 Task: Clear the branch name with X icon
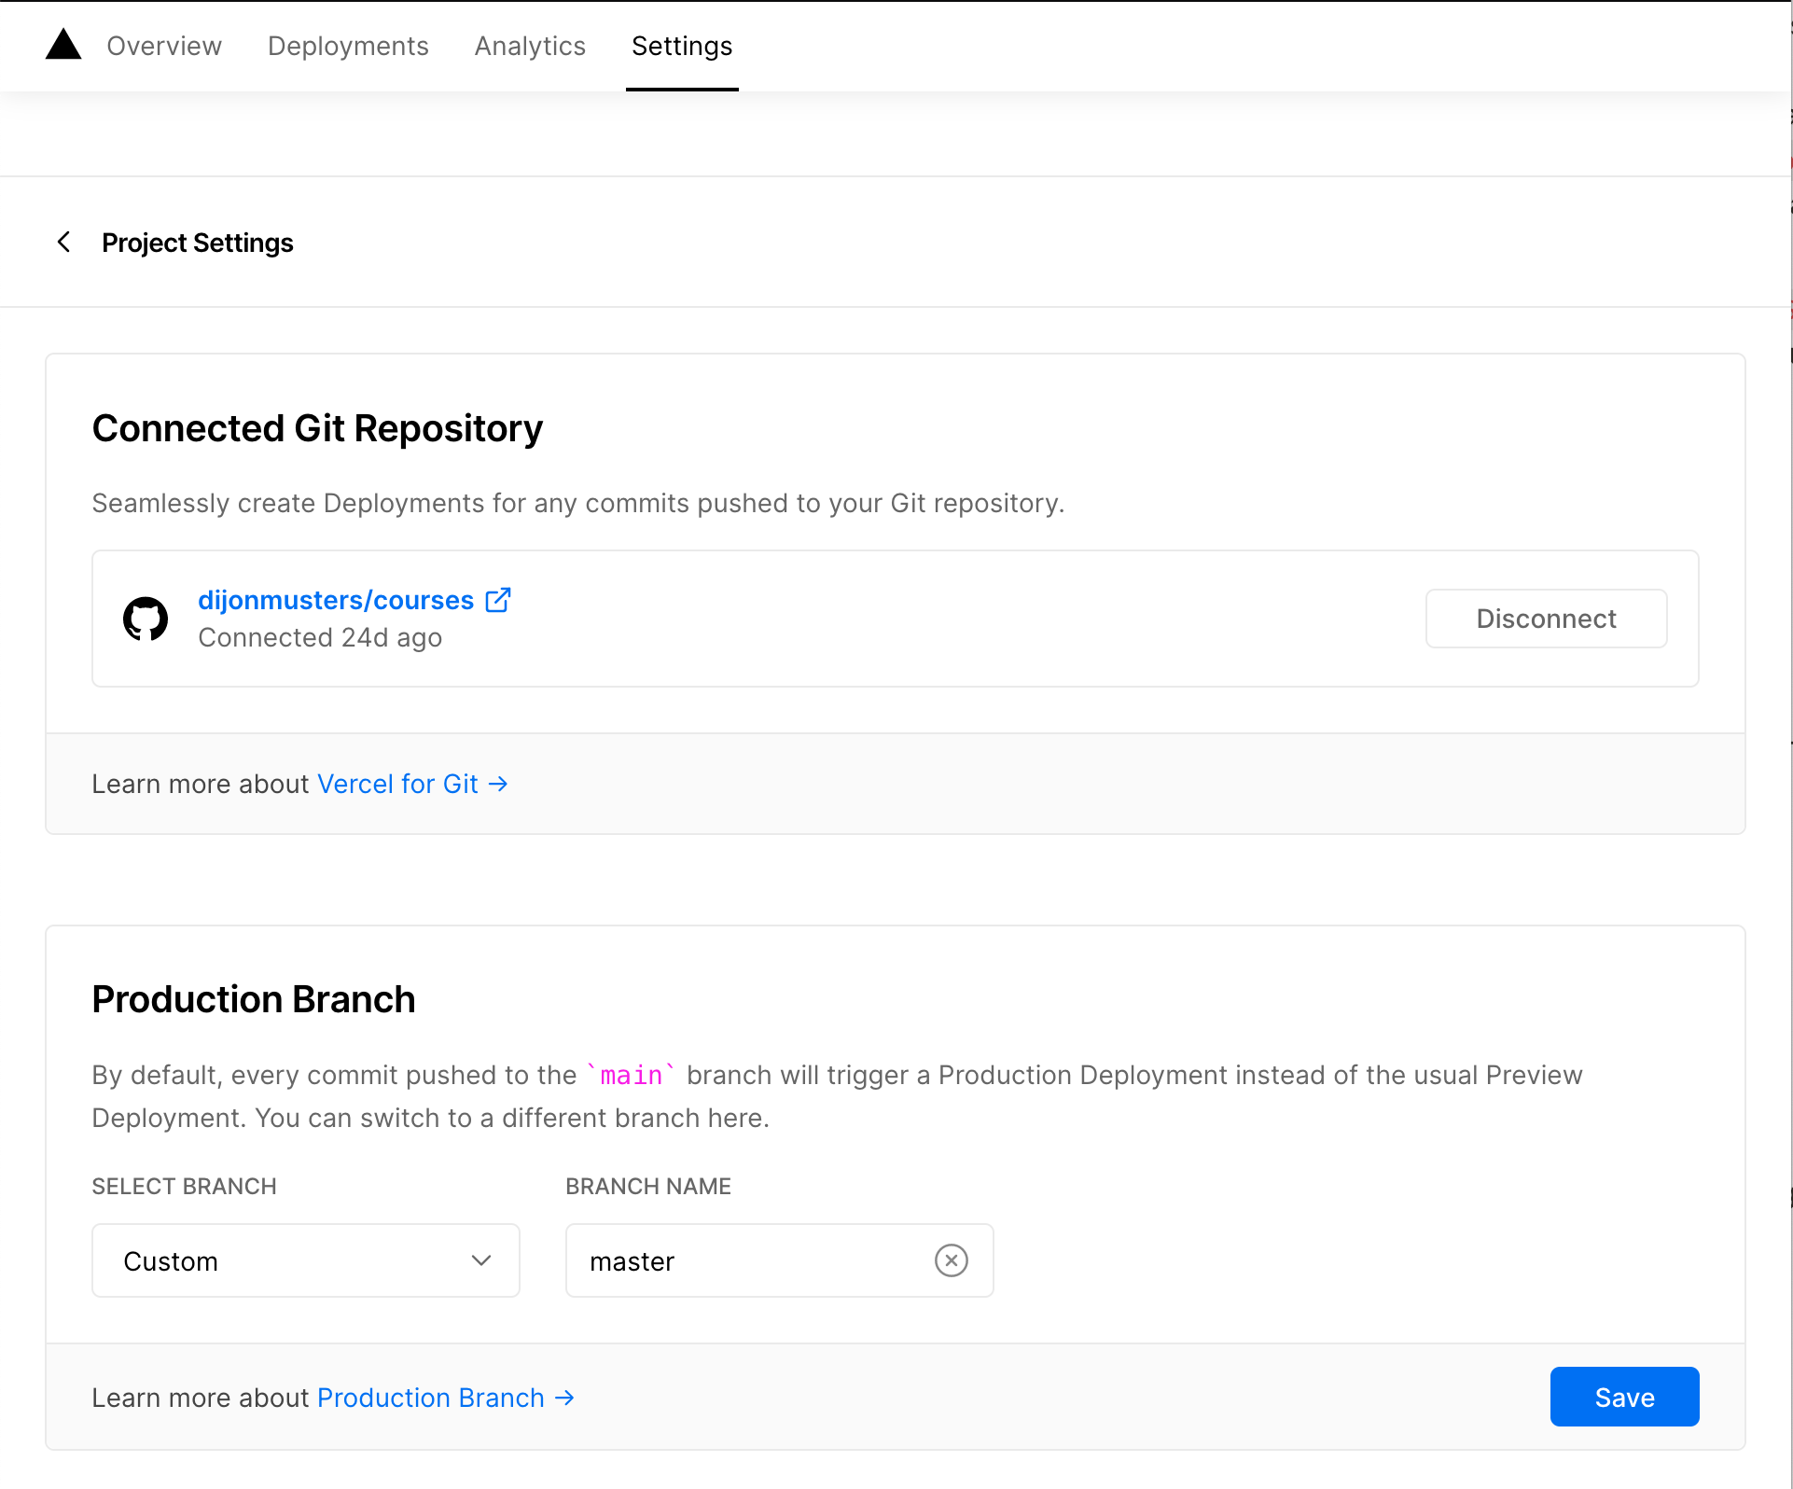(951, 1260)
